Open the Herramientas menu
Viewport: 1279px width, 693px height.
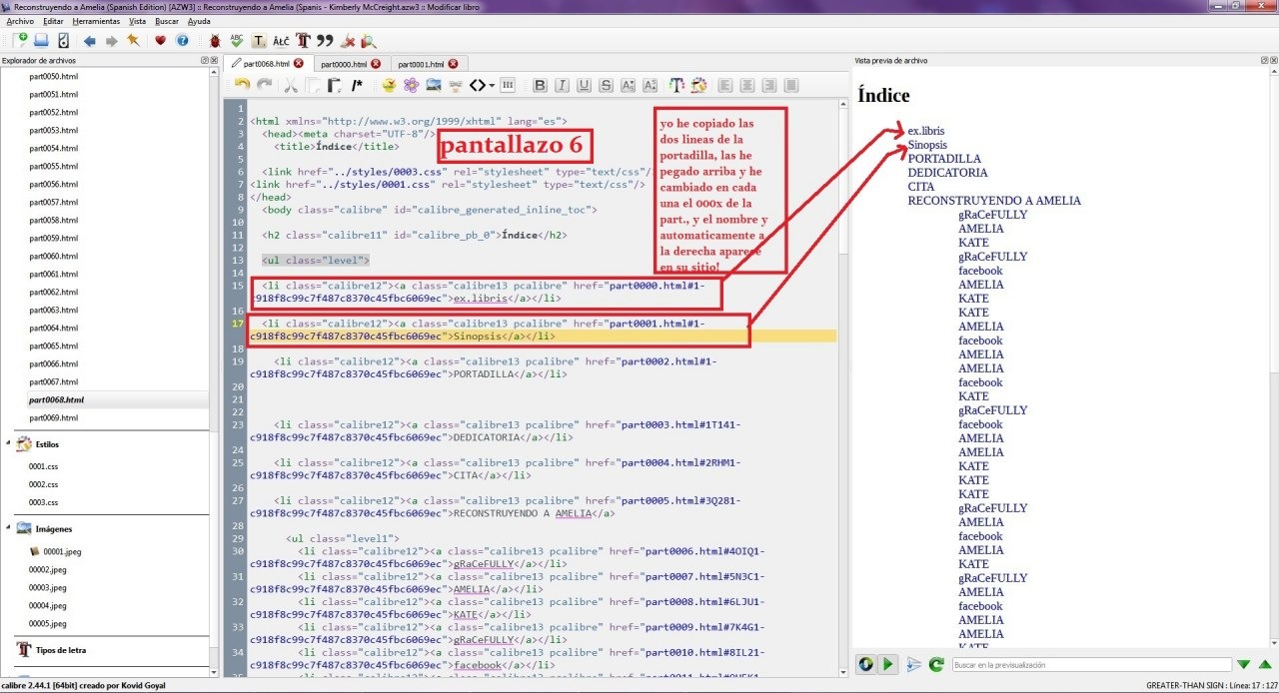pos(97,21)
